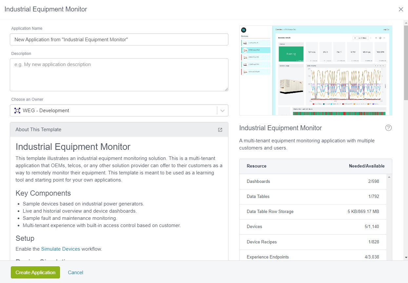Select the Devices resource row
The image size is (408, 283).
click(x=313, y=227)
